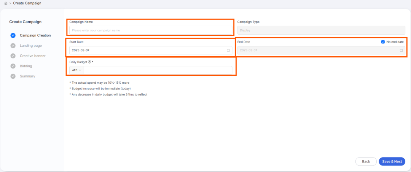Click the grey check icon beside Creative banner
Image resolution: width=411 pixels, height=172 pixels.
click(13, 56)
